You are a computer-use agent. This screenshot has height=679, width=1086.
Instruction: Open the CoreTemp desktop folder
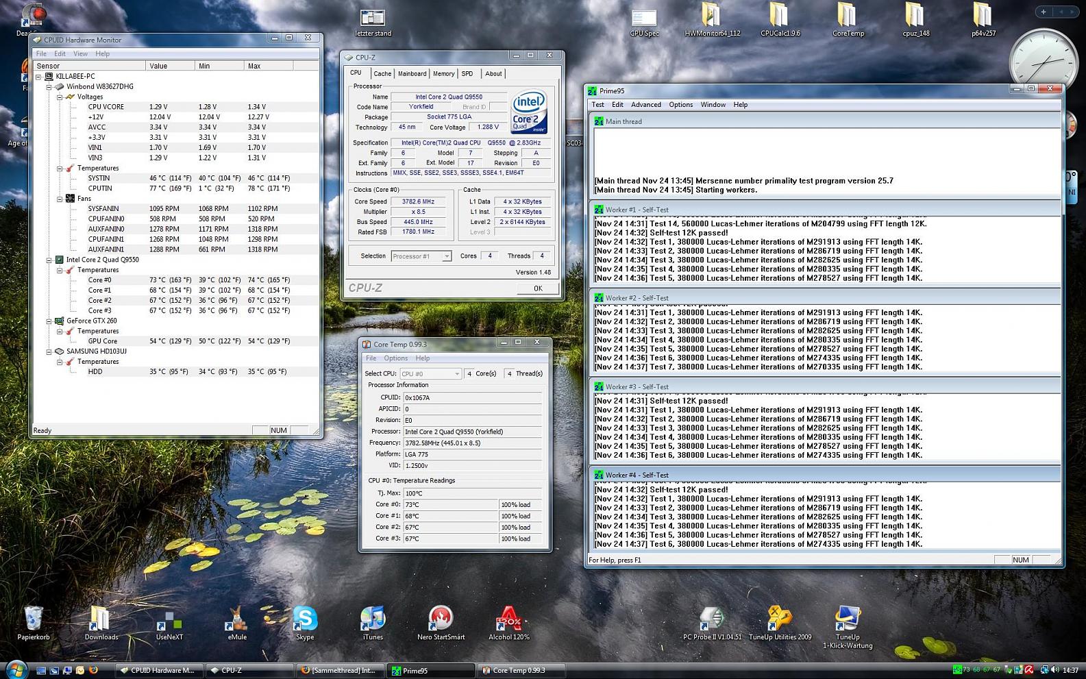pyautogui.click(x=848, y=21)
